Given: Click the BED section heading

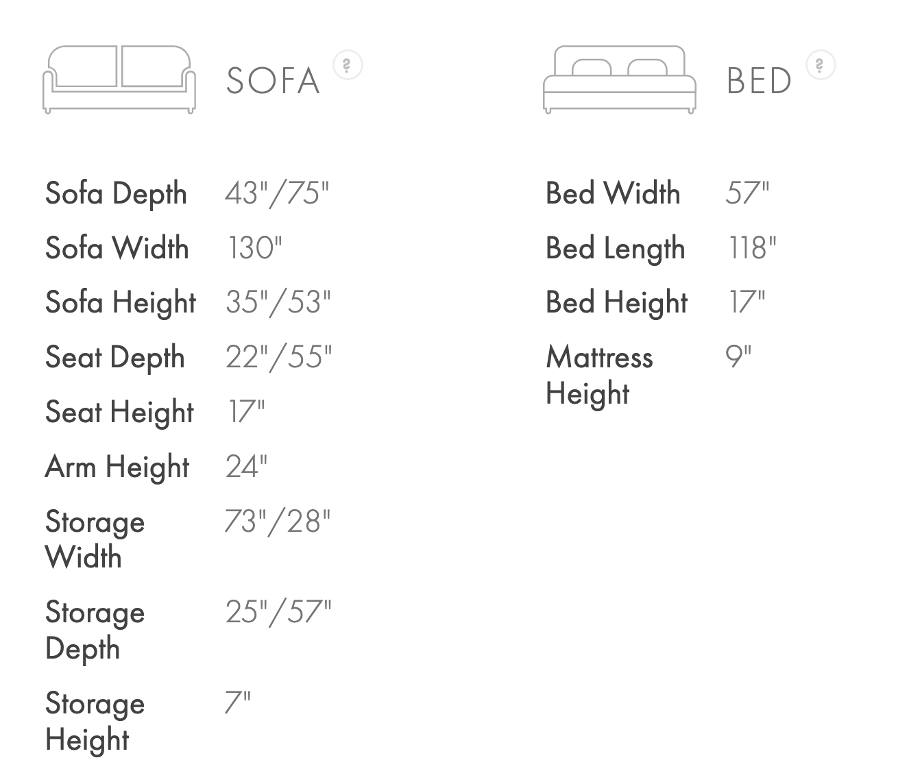Looking at the screenshot, I should click(759, 81).
